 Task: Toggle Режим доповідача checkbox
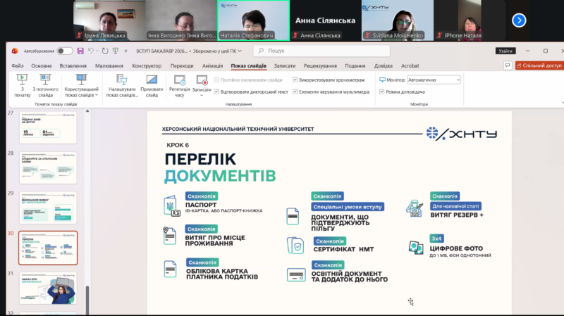tap(382, 91)
